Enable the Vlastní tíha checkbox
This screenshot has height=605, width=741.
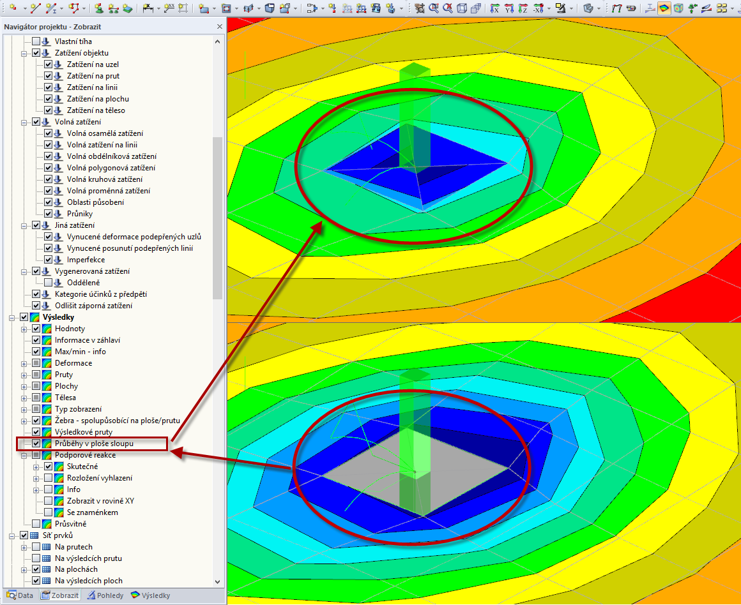[x=36, y=41]
